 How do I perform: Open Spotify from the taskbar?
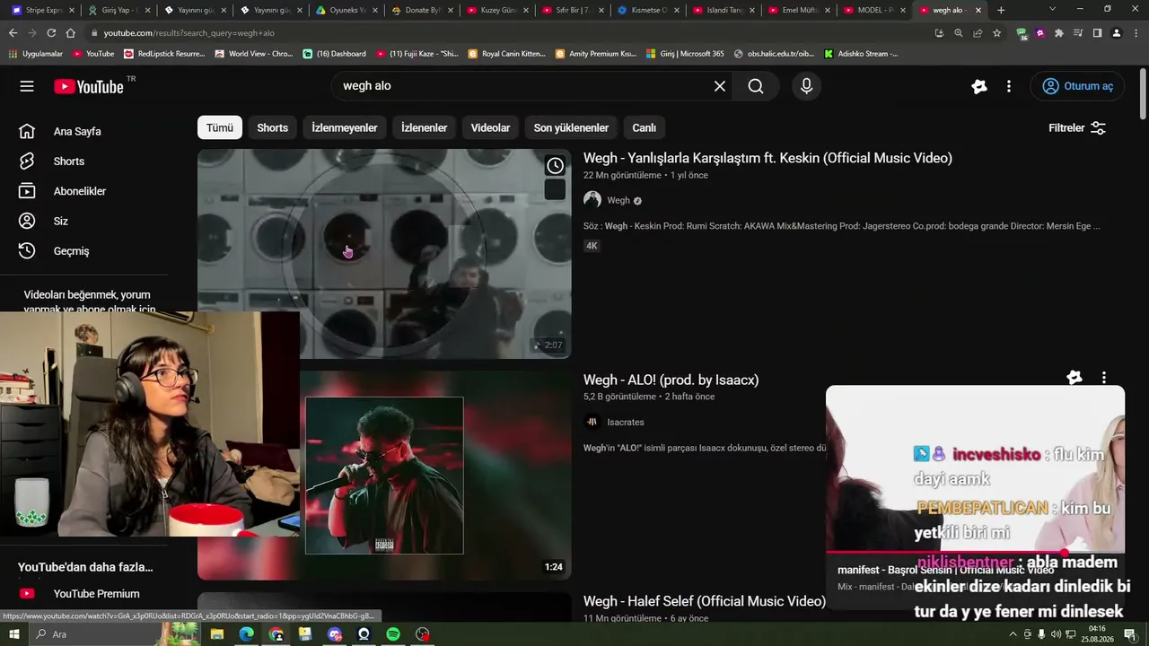[393, 634]
